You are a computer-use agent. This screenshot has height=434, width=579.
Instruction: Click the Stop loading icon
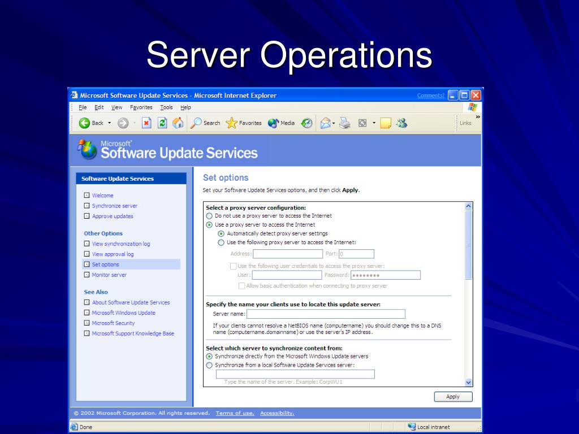(x=146, y=123)
